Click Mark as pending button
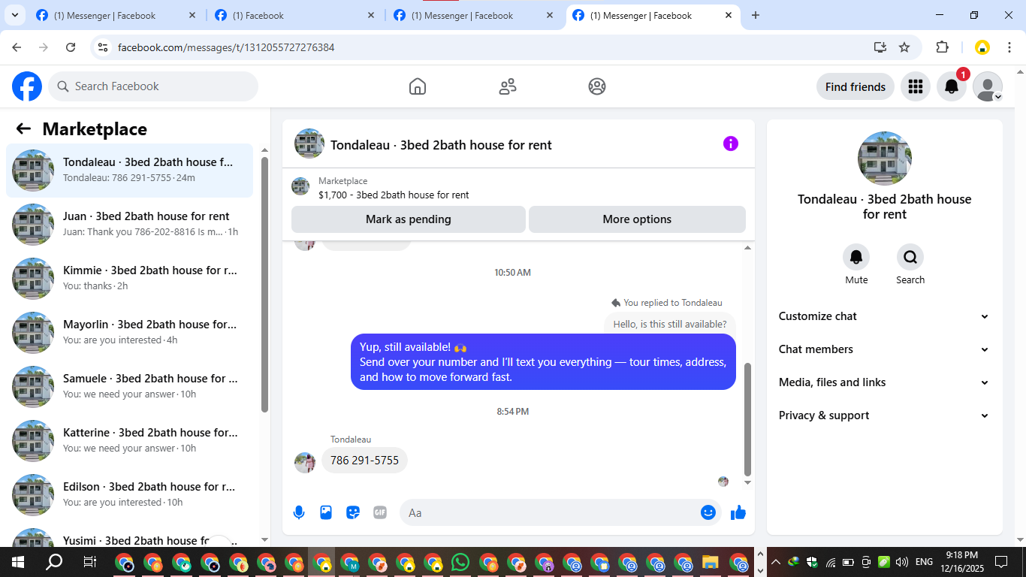1026x577 pixels. pos(409,219)
